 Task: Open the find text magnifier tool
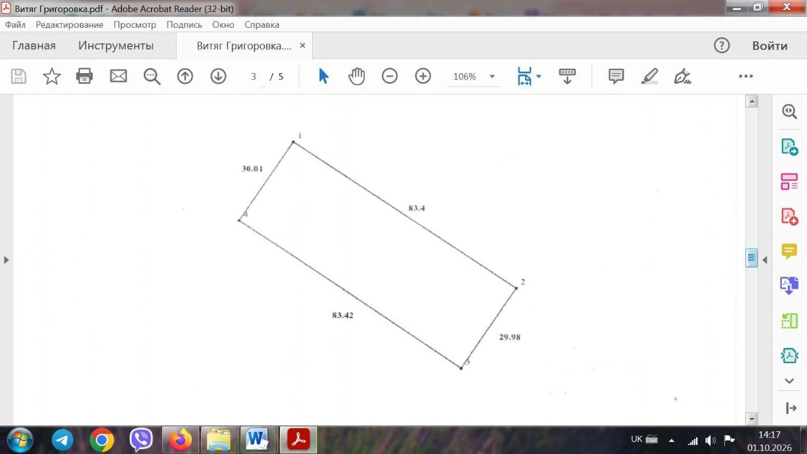(x=152, y=76)
